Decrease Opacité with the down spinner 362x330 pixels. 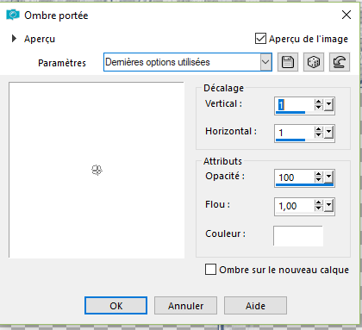click(318, 180)
